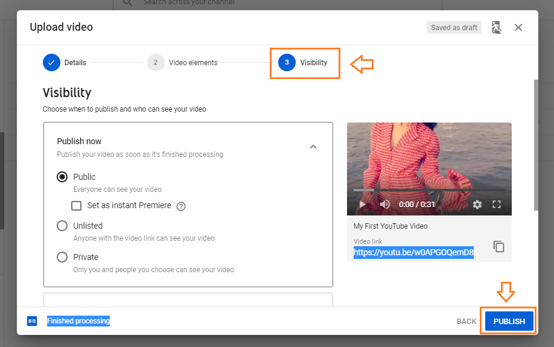Screen dimensions: 554x347
Task: Switch to the Video elements step
Action: click(156, 62)
